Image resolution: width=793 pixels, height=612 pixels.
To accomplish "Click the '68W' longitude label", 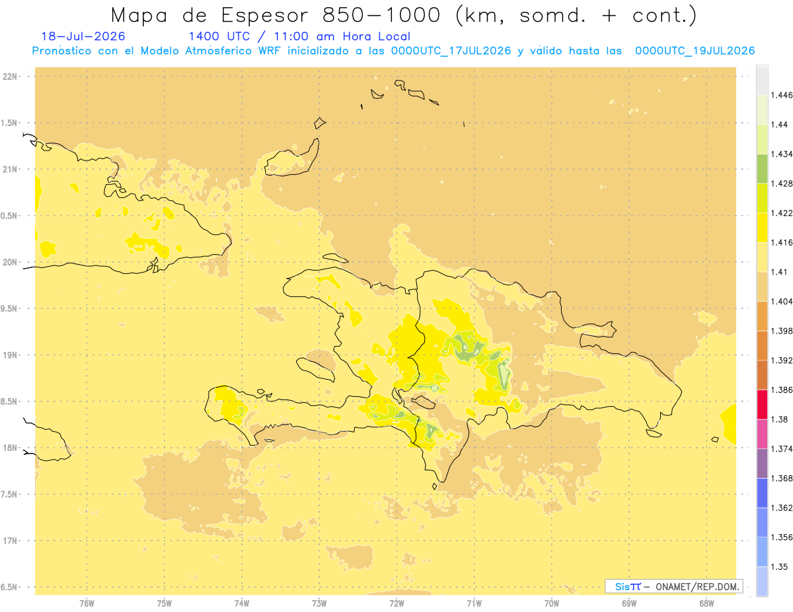I will click(x=706, y=603).
